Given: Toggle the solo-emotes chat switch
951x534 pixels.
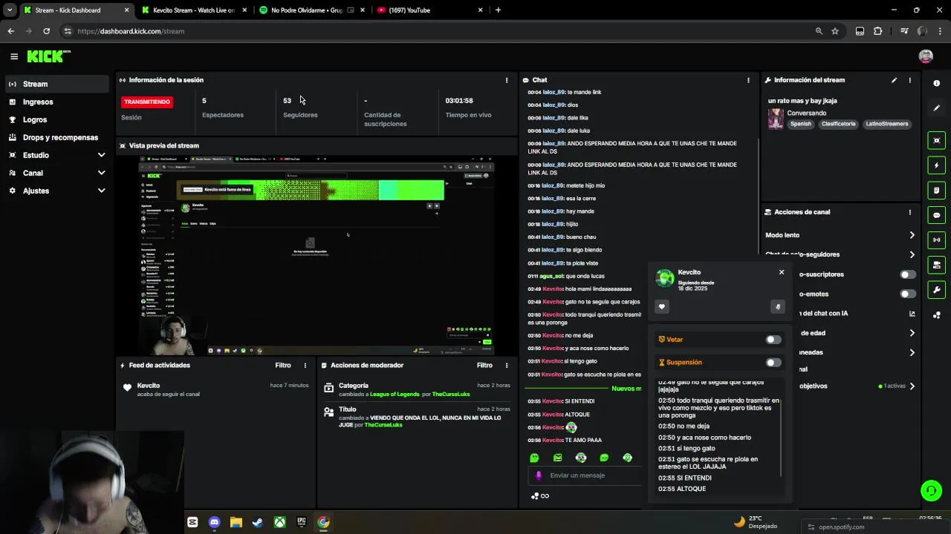Looking at the screenshot, I should tap(907, 294).
